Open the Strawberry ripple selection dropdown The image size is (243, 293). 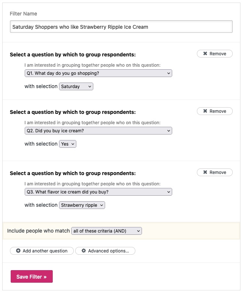coord(82,205)
